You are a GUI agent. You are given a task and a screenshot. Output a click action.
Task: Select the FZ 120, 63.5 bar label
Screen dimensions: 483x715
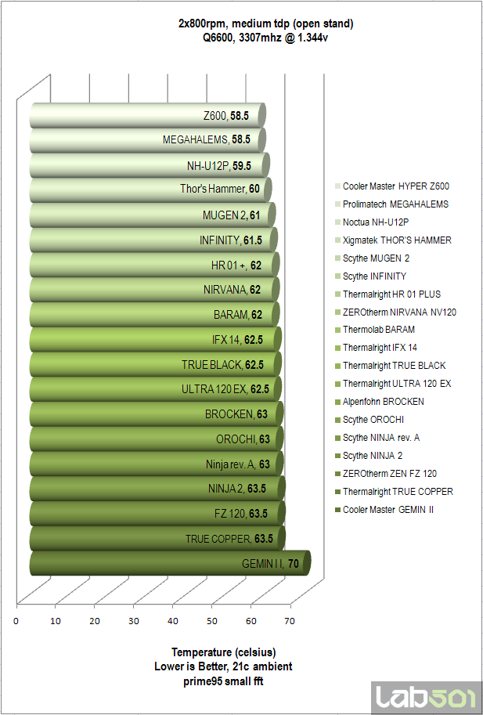tap(241, 514)
